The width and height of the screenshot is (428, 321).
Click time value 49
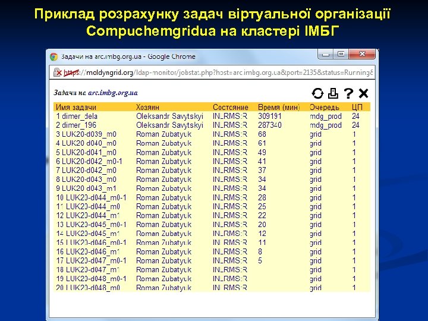tap(262, 152)
